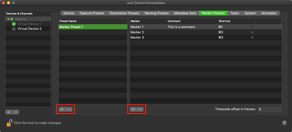Viewport: 292px width, 132px height.
Task: Click the ⌘2 shortcut cell
Action: (x=221, y=32)
